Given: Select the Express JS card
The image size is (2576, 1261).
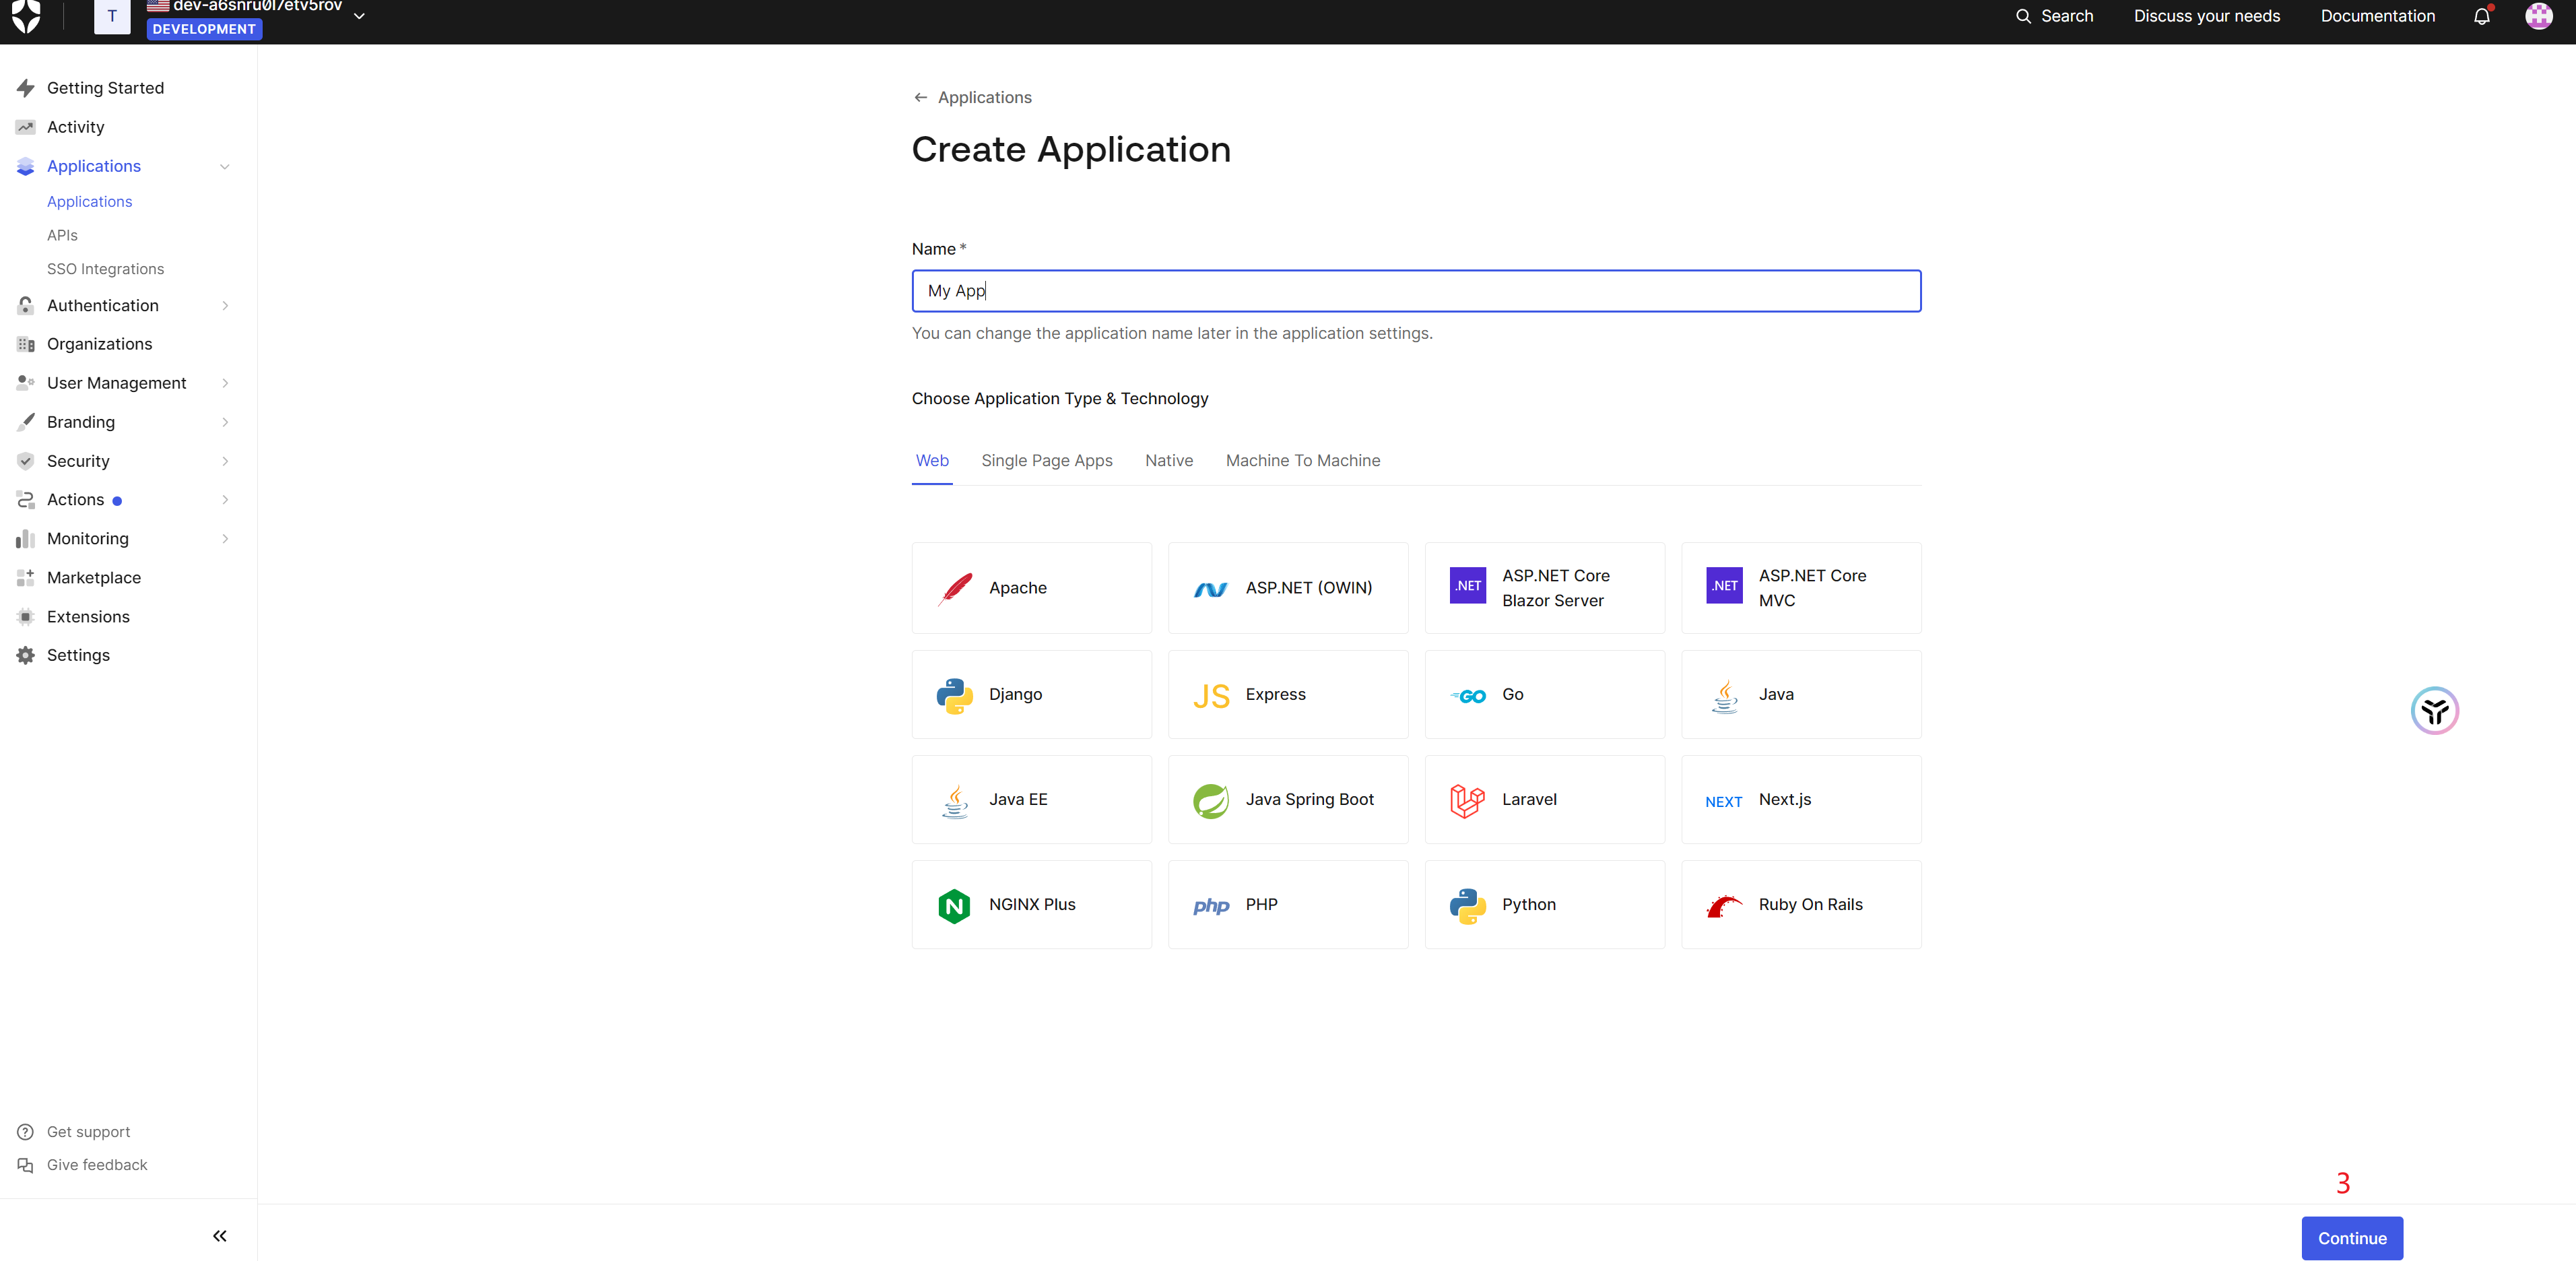Looking at the screenshot, I should [1288, 694].
